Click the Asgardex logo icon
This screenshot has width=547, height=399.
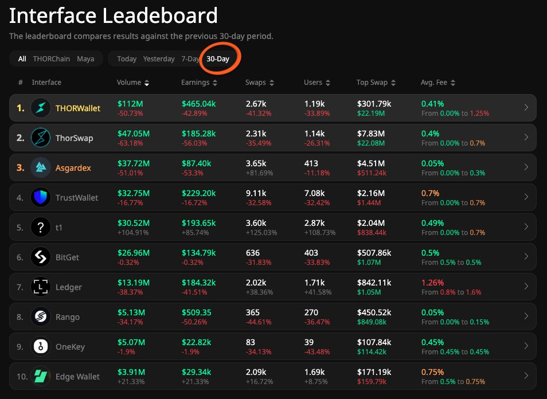tap(41, 167)
